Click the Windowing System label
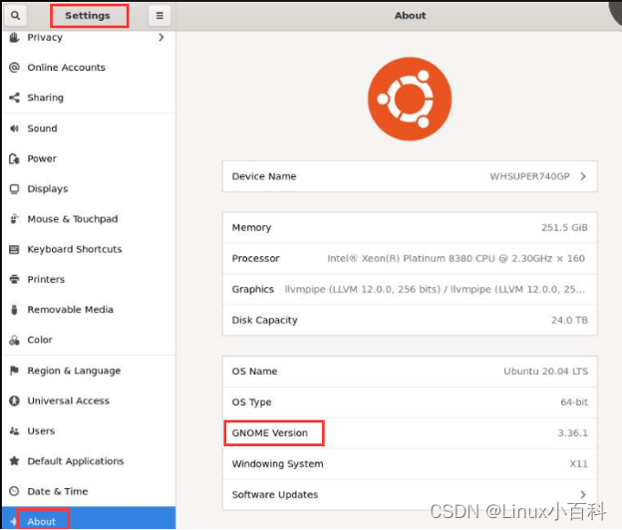This screenshot has height=530, width=622. point(278,464)
